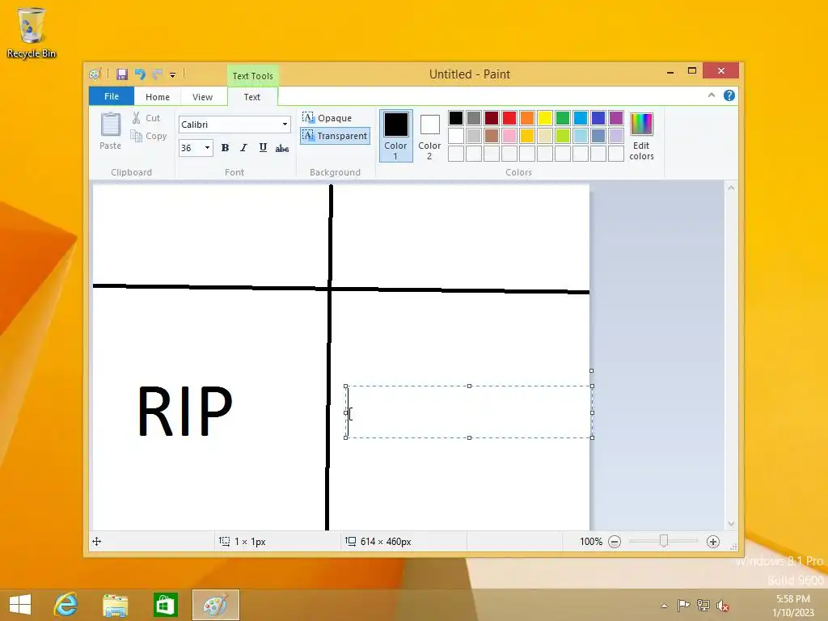Click the 100% zoom level text

pos(591,542)
